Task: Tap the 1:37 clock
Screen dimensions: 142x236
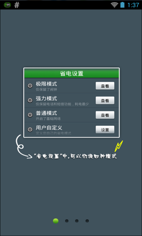Action: (133, 5)
